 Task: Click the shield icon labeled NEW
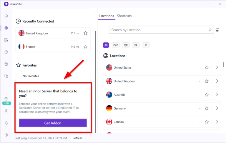pos(6,99)
